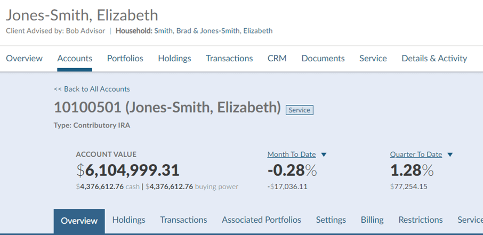
Task: Select the account Holdings sub-tab
Action: [x=128, y=220]
